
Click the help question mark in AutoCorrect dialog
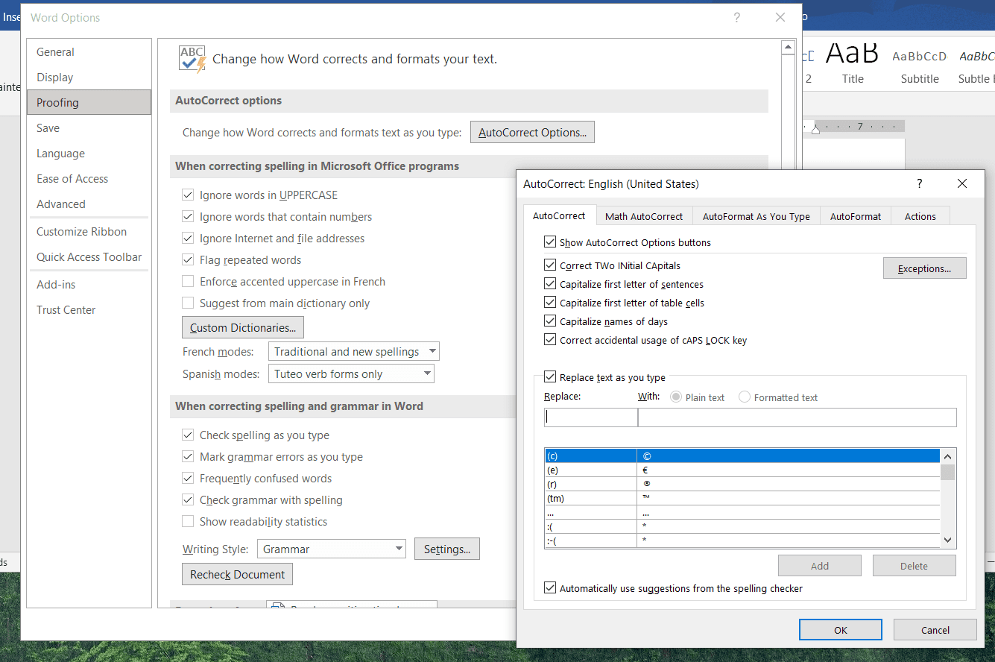919,183
